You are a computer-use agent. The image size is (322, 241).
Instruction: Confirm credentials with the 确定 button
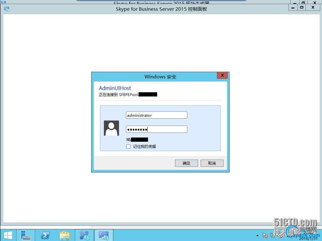(187, 163)
